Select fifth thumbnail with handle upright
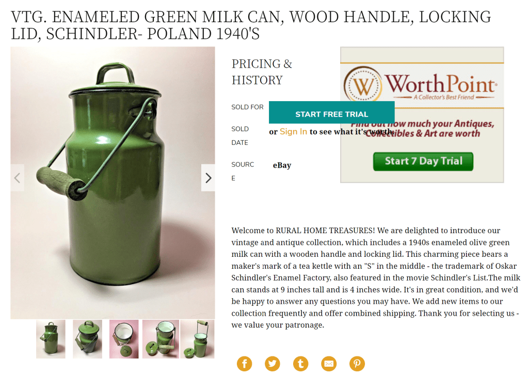Viewport: 528px width, 376px height. click(197, 339)
